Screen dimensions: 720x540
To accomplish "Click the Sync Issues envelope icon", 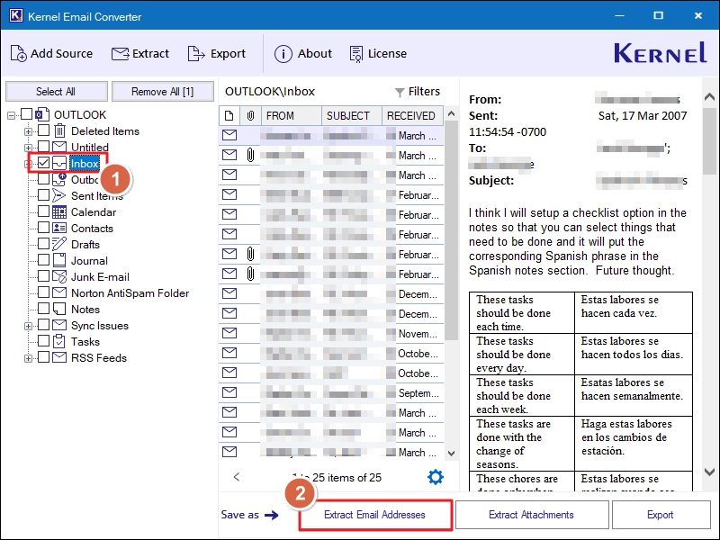I will coord(59,325).
